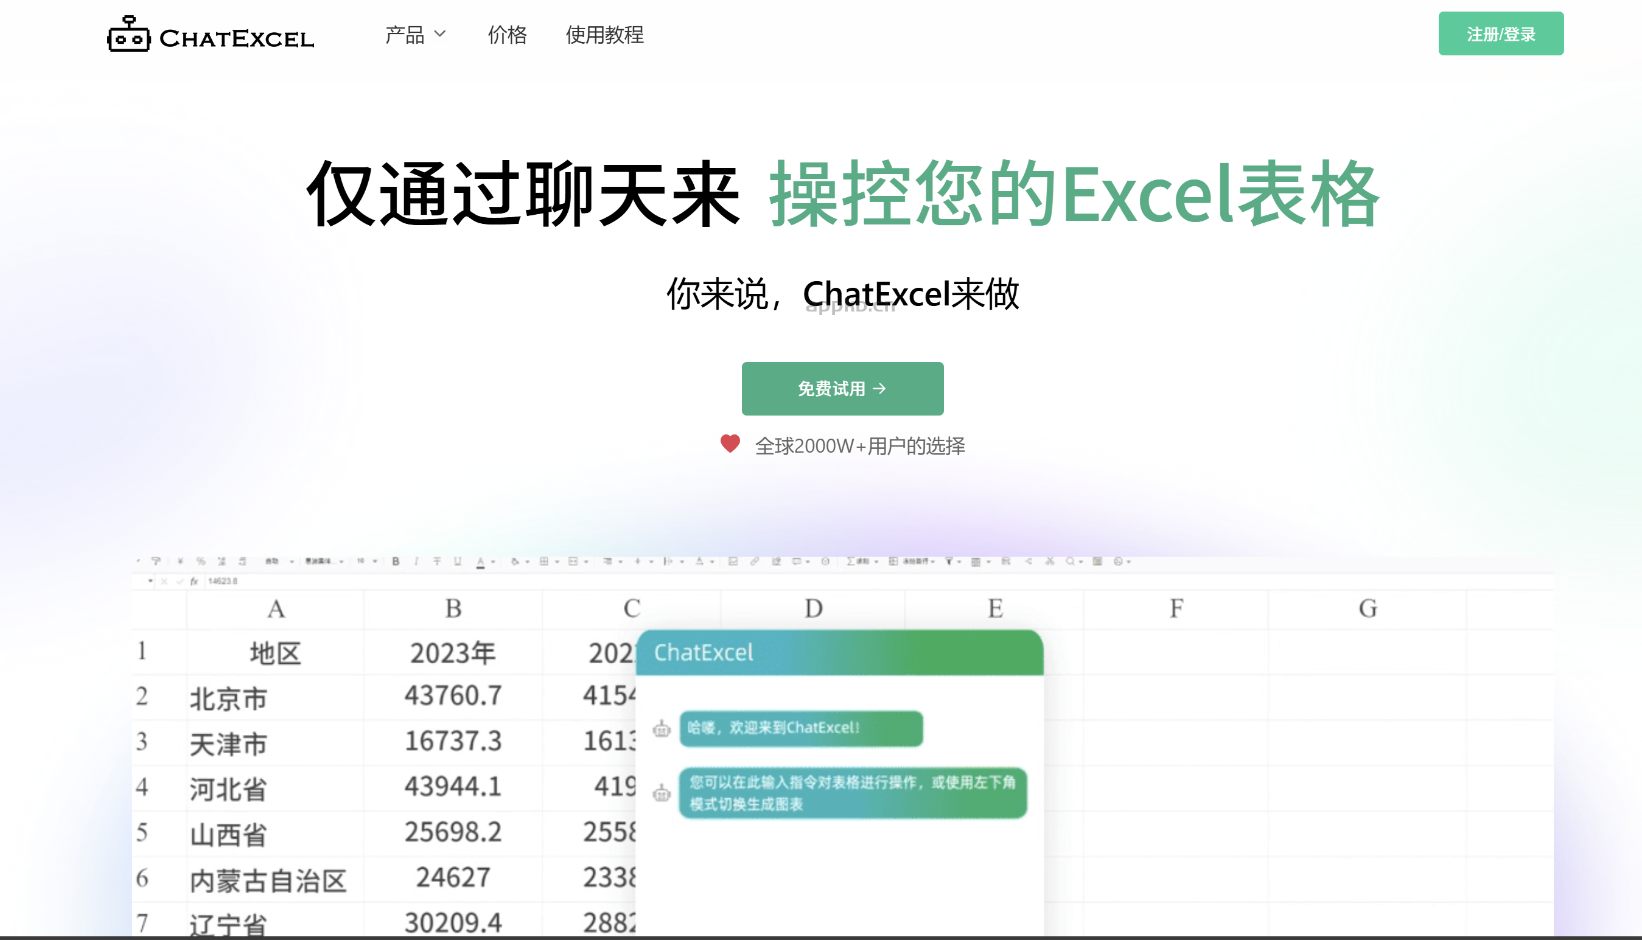
Task: Click the red heart icon
Action: click(x=730, y=444)
